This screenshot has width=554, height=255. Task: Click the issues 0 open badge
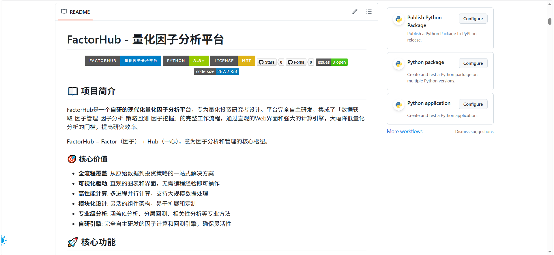[x=332, y=62]
